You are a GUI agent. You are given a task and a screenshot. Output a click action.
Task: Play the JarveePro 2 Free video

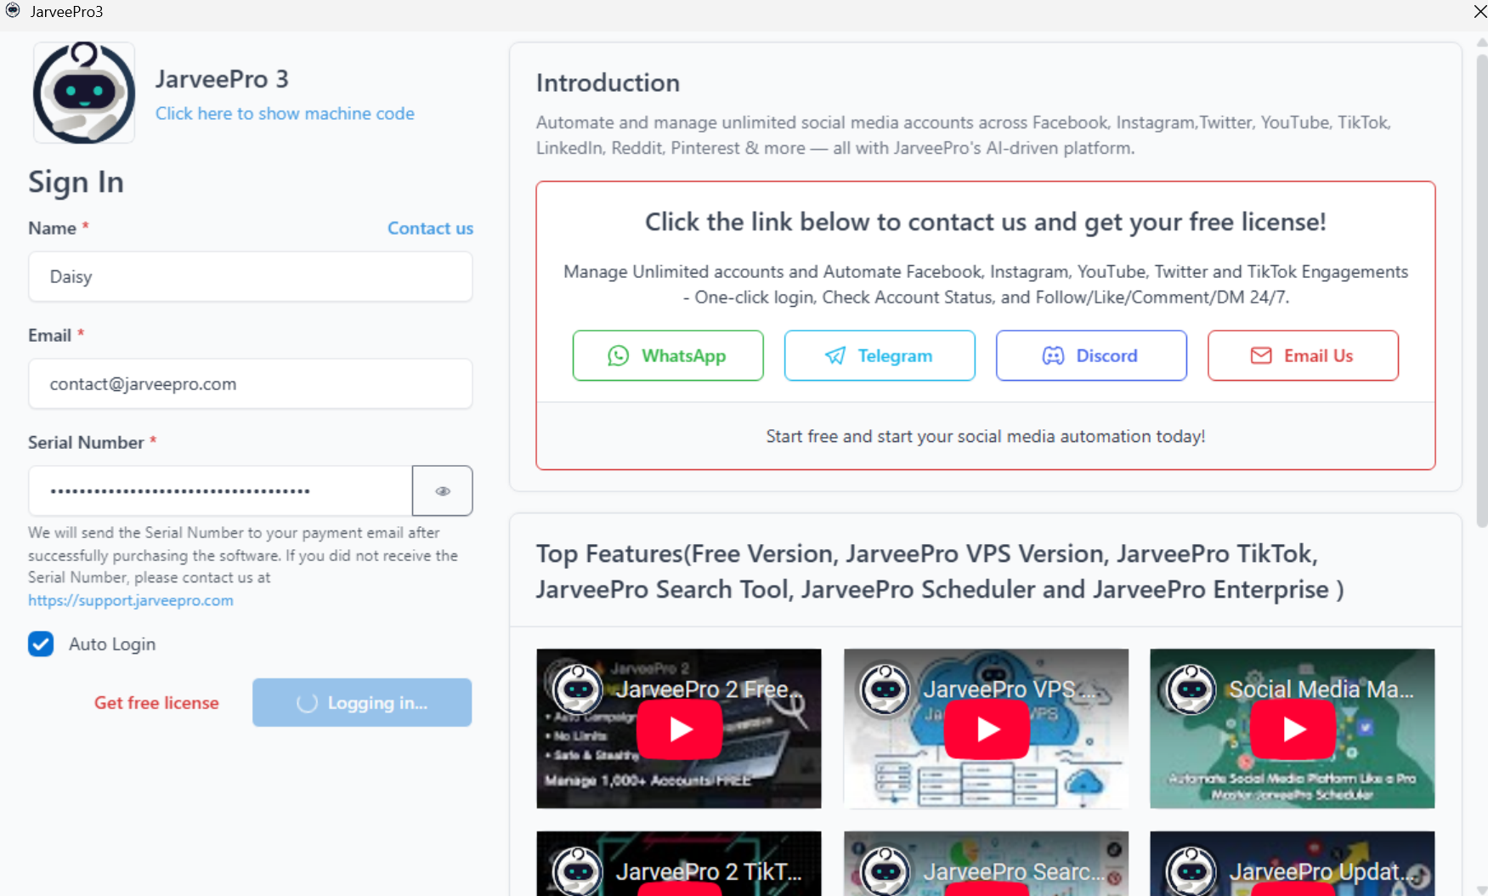(x=679, y=729)
